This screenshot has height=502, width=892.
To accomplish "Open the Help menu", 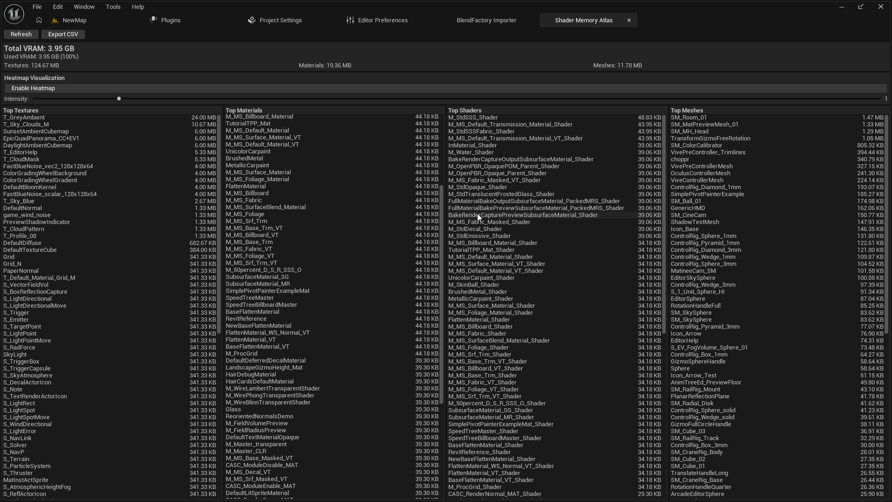I will (x=138, y=7).
